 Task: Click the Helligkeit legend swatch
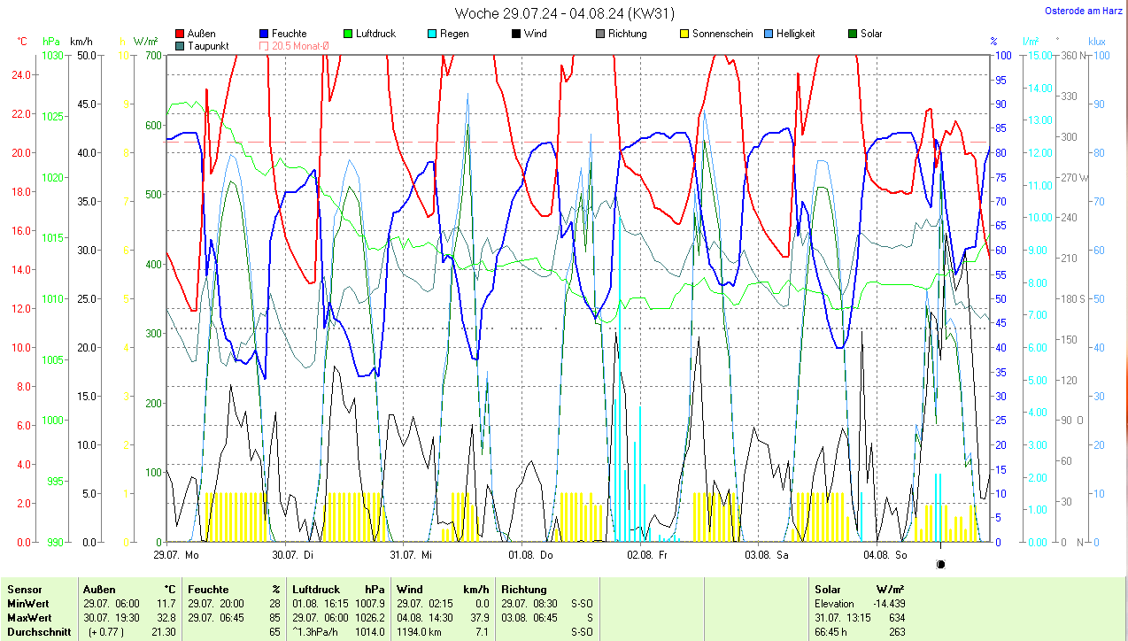pyautogui.click(x=768, y=34)
